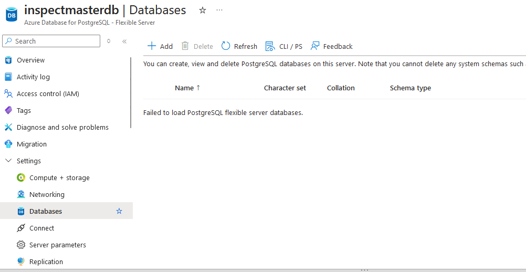The width and height of the screenshot is (526, 272).
Task: Click the Connect plug icon
Action: point(21,228)
